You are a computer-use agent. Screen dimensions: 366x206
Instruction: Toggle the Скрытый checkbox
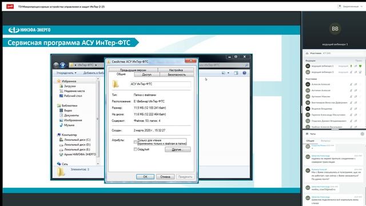[136, 149]
